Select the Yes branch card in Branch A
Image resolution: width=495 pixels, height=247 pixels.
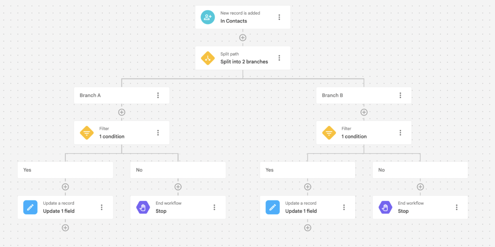(x=65, y=170)
